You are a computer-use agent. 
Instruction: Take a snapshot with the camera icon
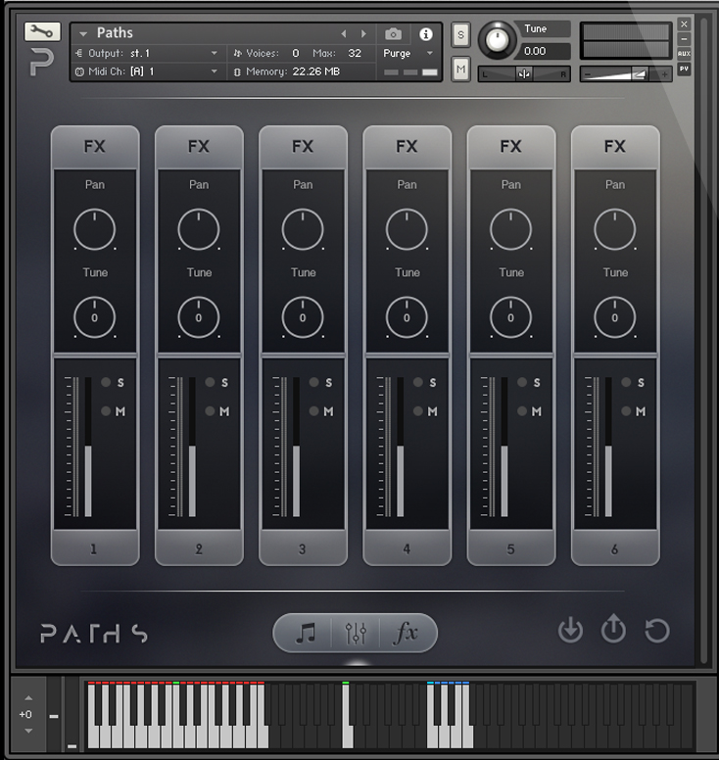click(x=393, y=33)
